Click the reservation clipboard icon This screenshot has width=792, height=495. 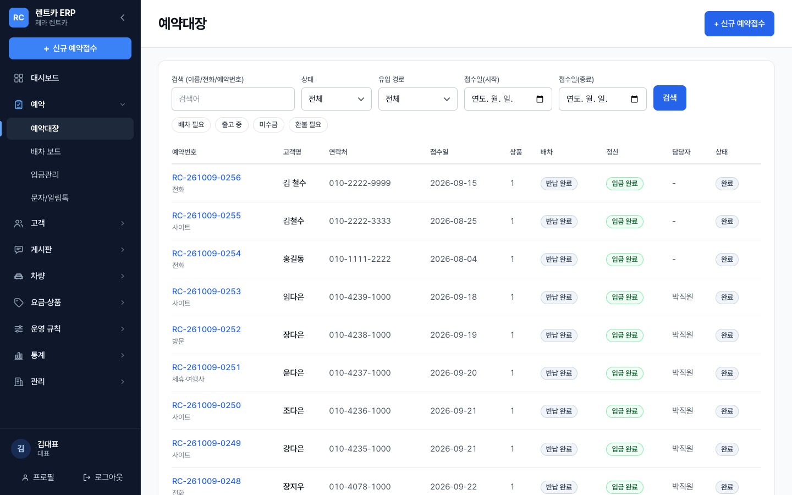(x=19, y=105)
